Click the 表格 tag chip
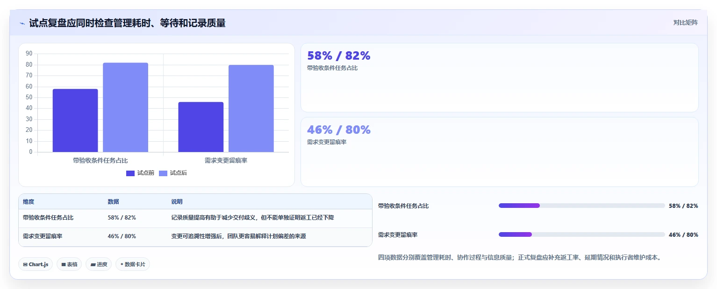The width and height of the screenshot is (717, 289). (69, 264)
